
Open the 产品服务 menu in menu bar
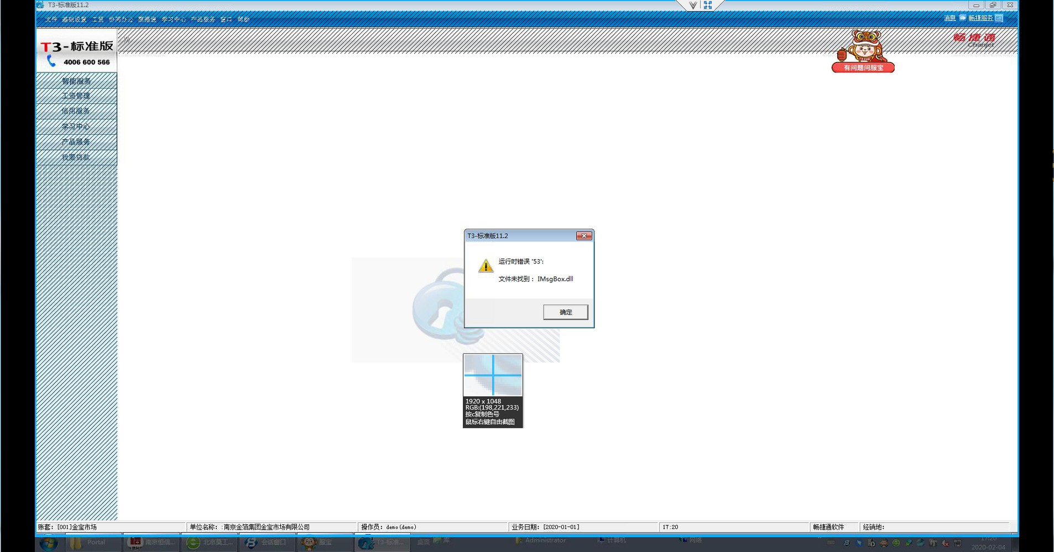click(x=203, y=19)
